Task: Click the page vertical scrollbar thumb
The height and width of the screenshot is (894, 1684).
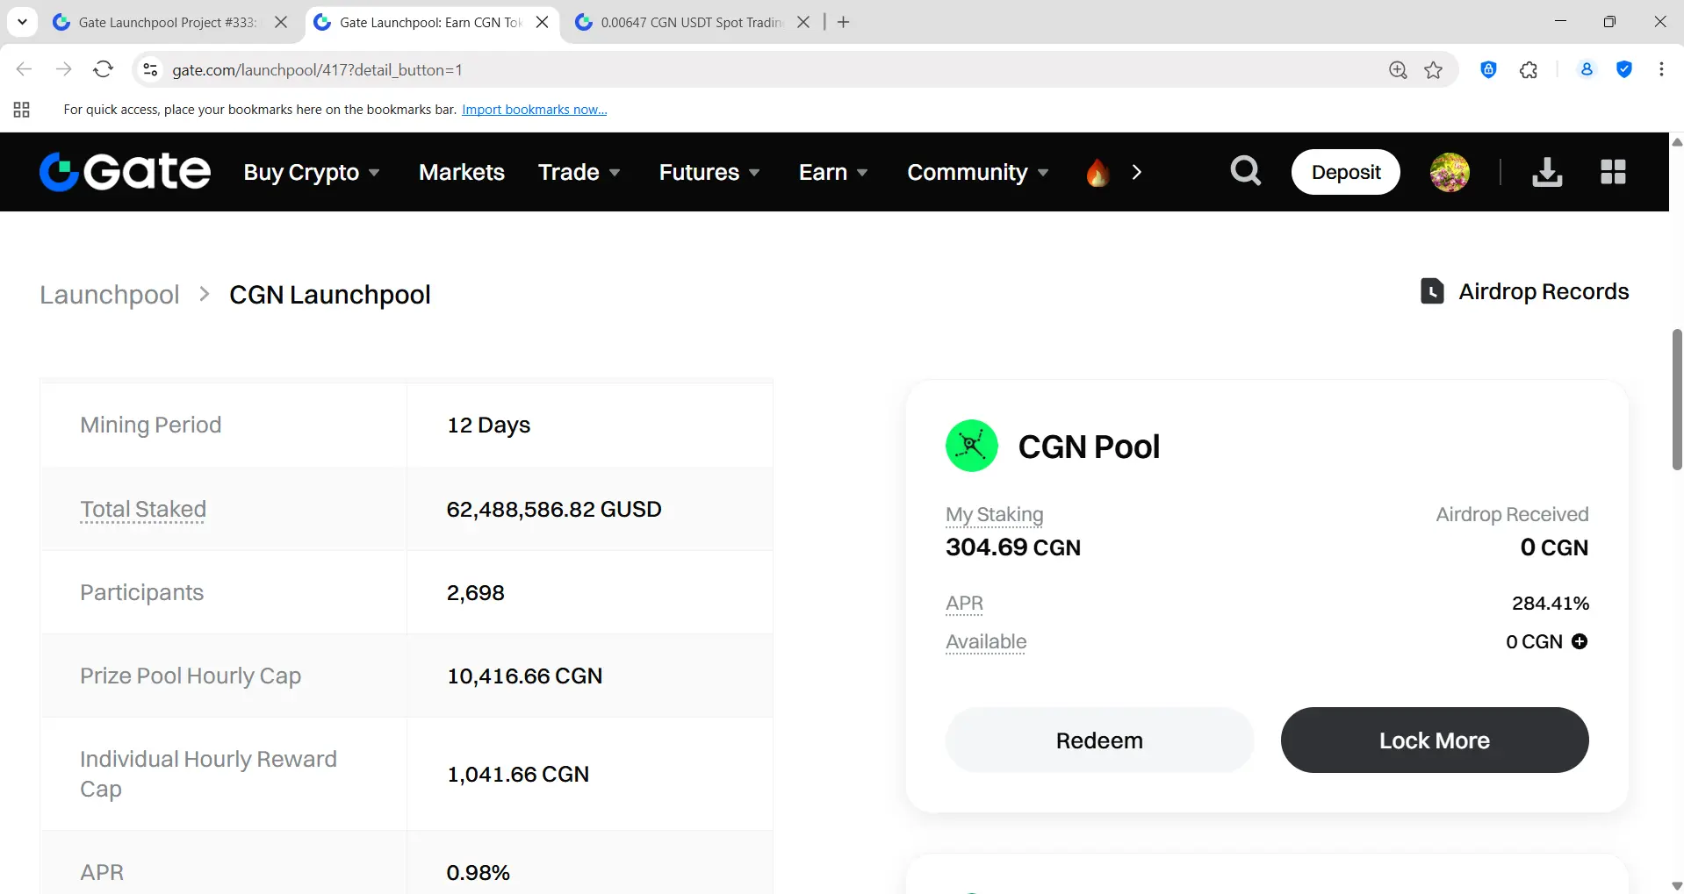Action: coord(1677,400)
